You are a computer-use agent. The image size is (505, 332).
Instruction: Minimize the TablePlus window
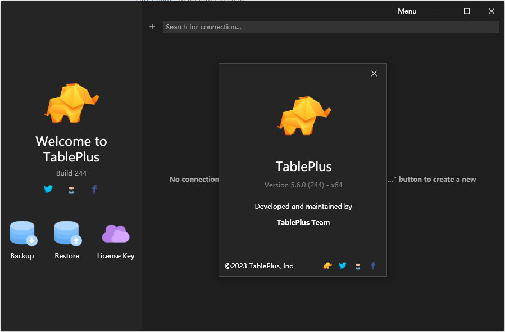pos(442,11)
